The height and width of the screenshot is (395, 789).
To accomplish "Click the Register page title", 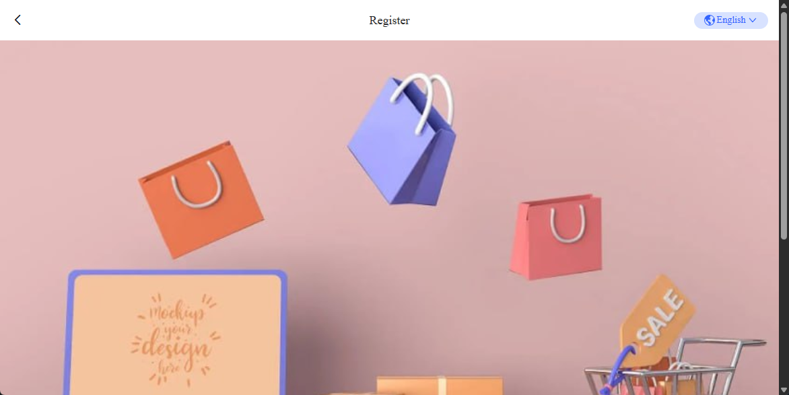I will pyautogui.click(x=389, y=20).
